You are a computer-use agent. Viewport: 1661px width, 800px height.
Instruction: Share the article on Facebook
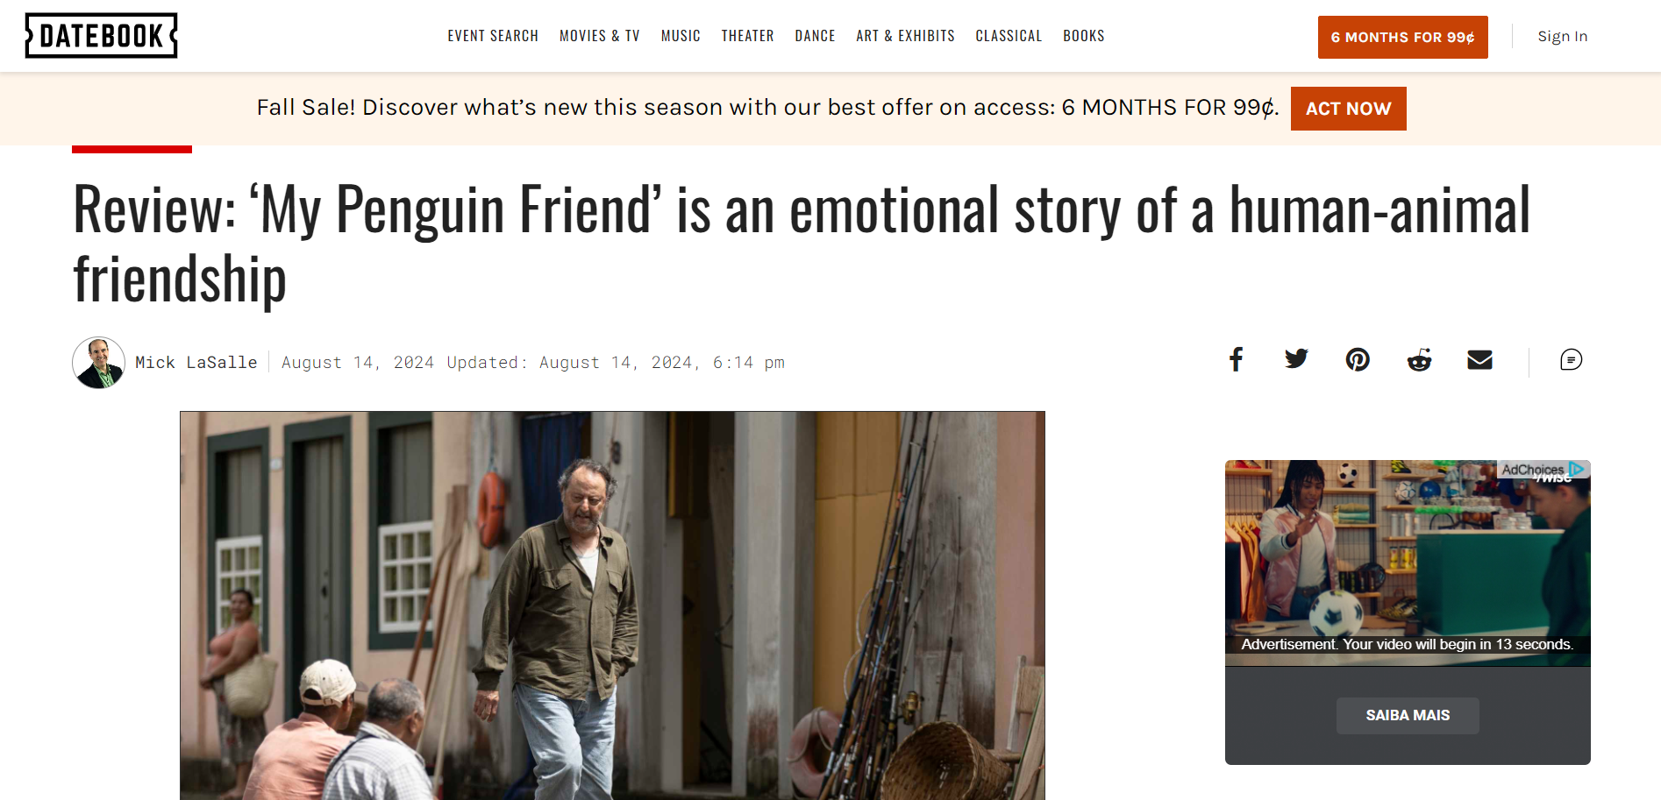tap(1236, 359)
